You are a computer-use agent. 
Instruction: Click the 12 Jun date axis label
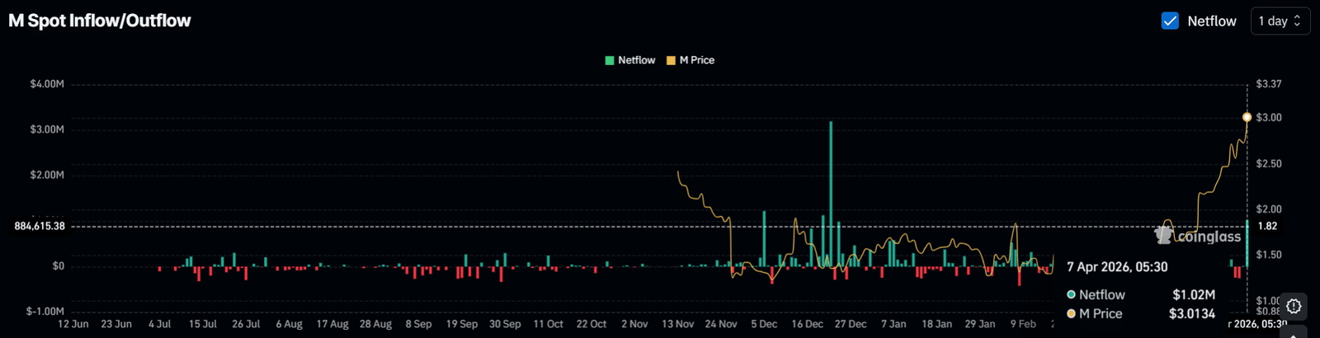coord(73,324)
